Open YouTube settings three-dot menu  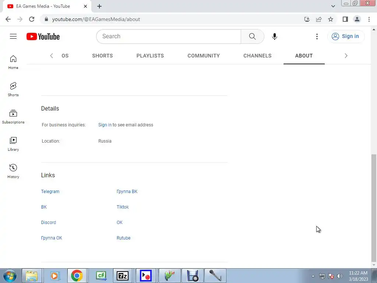[317, 36]
